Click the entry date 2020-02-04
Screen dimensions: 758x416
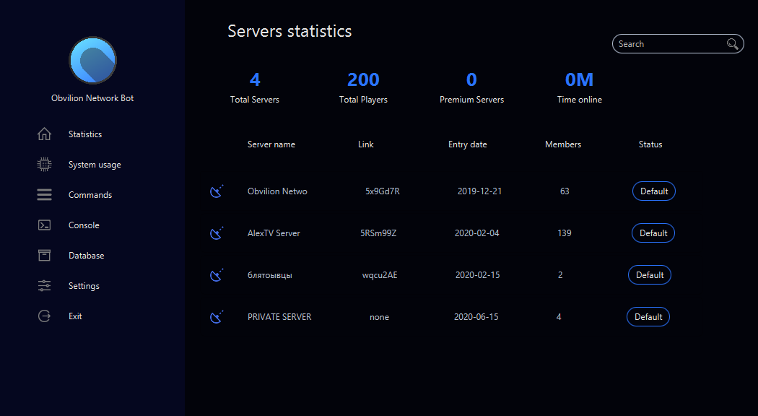coord(477,233)
